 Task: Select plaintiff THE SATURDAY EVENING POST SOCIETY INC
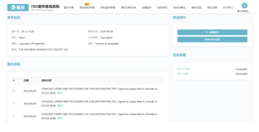pyautogui.click(x=43, y=49)
